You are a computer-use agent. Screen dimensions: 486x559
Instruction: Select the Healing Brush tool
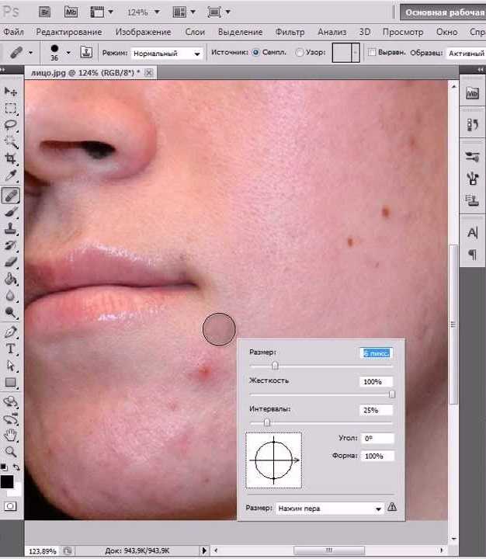click(11, 196)
